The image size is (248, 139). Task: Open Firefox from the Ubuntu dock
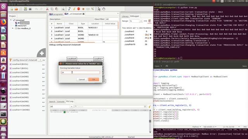pyautogui.click(x=3, y=22)
